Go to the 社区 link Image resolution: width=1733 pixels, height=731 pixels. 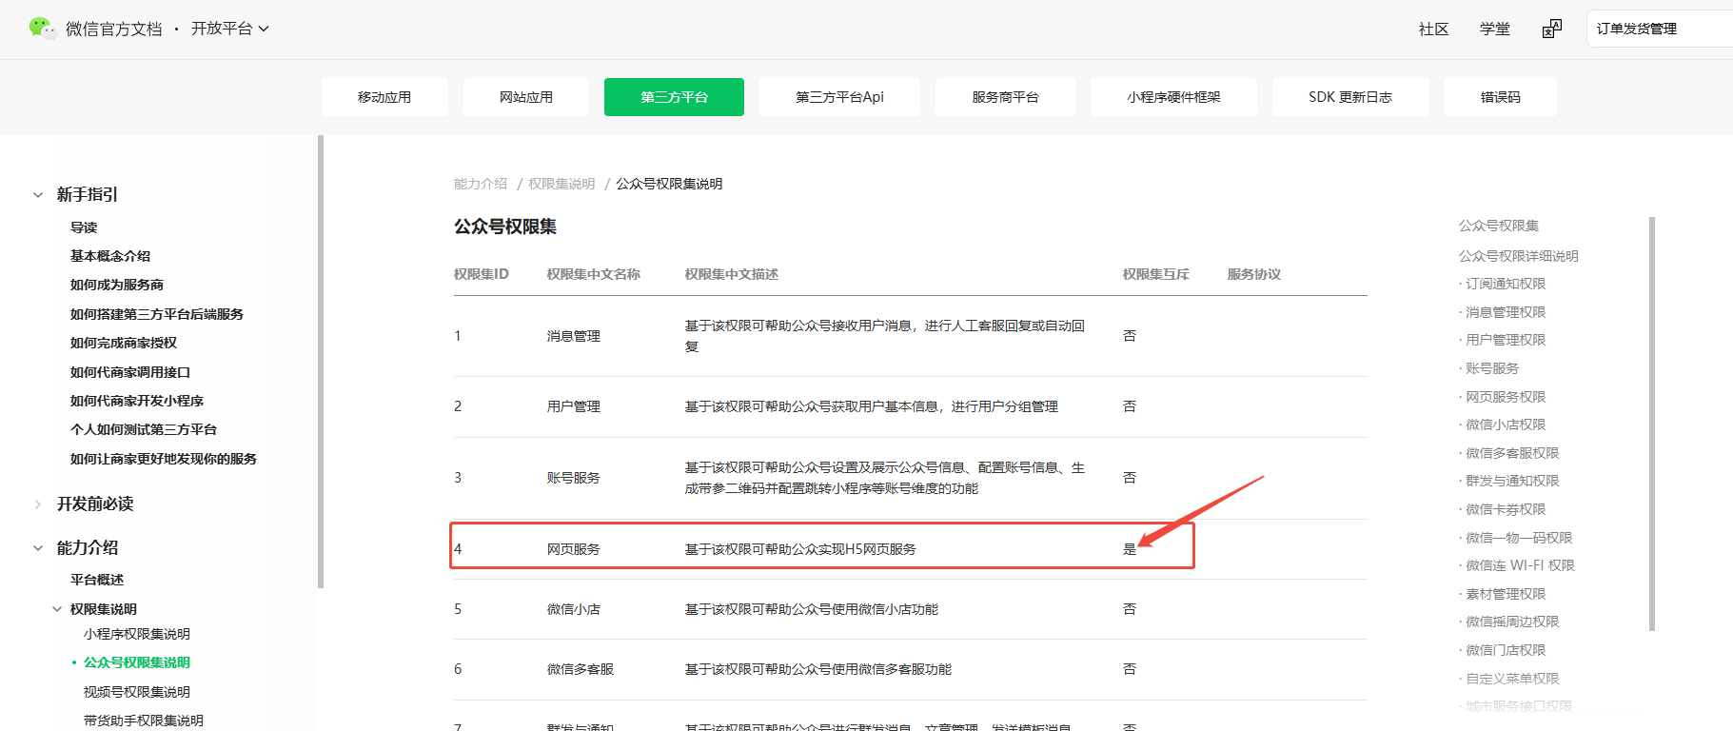[x=1434, y=30]
